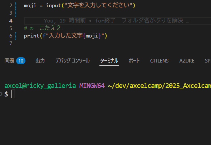211x145 pixels.
Task: Click the GitLens blame annotation on line 4
Action: [117, 21]
